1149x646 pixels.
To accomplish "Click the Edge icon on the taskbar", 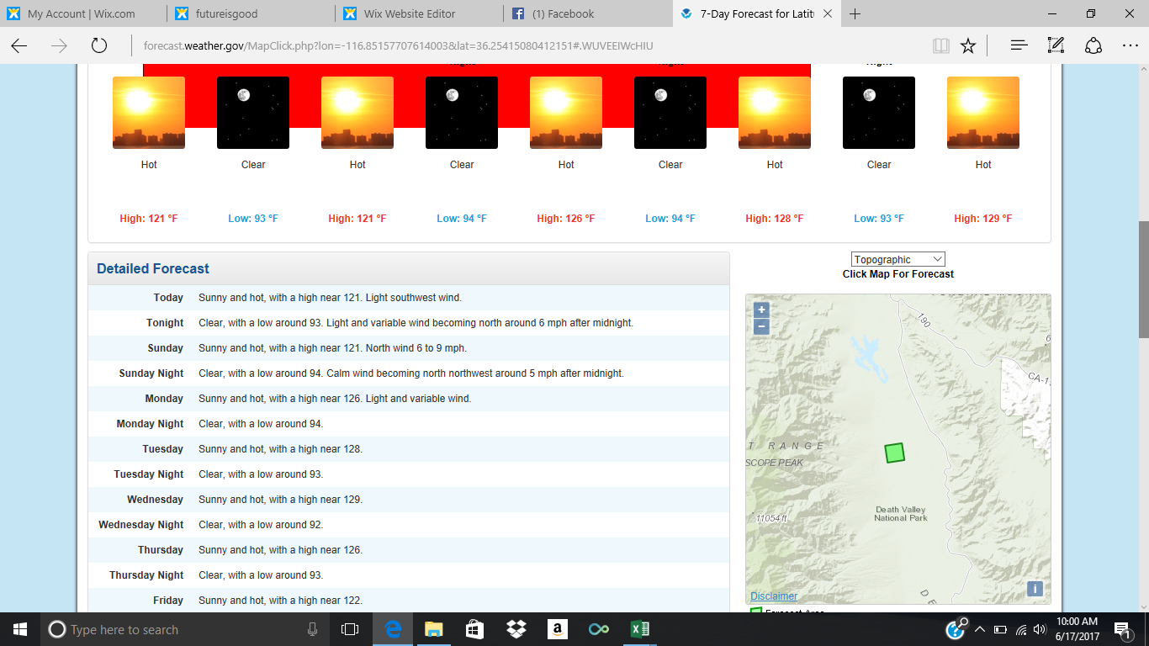I will pyautogui.click(x=392, y=629).
